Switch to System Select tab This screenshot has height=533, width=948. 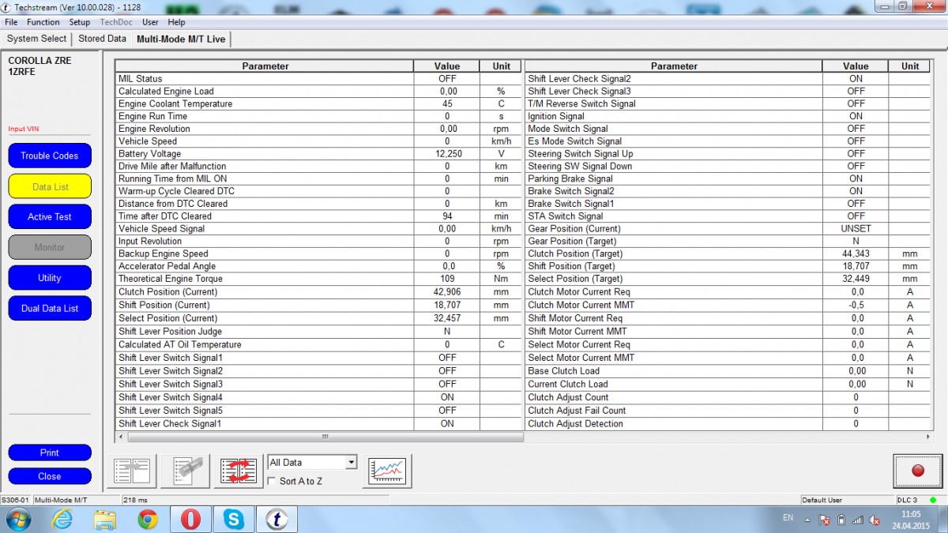(x=37, y=39)
